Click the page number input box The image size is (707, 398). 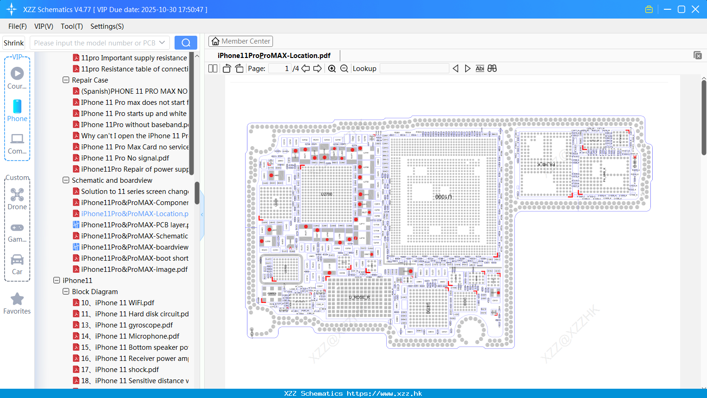click(x=279, y=68)
